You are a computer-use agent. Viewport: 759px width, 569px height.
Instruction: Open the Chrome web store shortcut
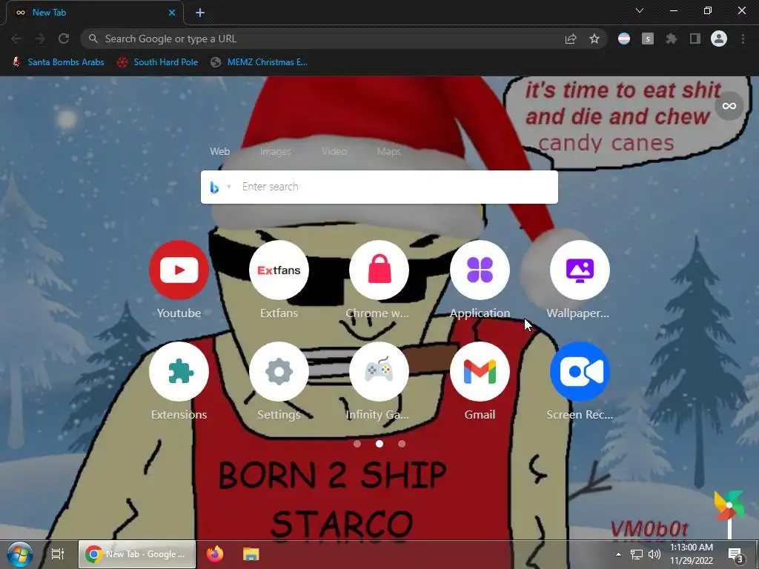coord(379,270)
